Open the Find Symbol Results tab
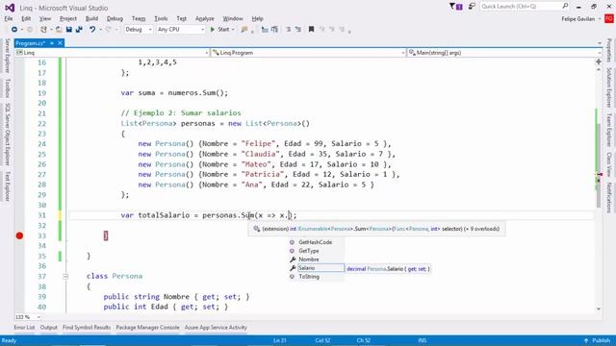616x346 pixels. click(x=87, y=327)
